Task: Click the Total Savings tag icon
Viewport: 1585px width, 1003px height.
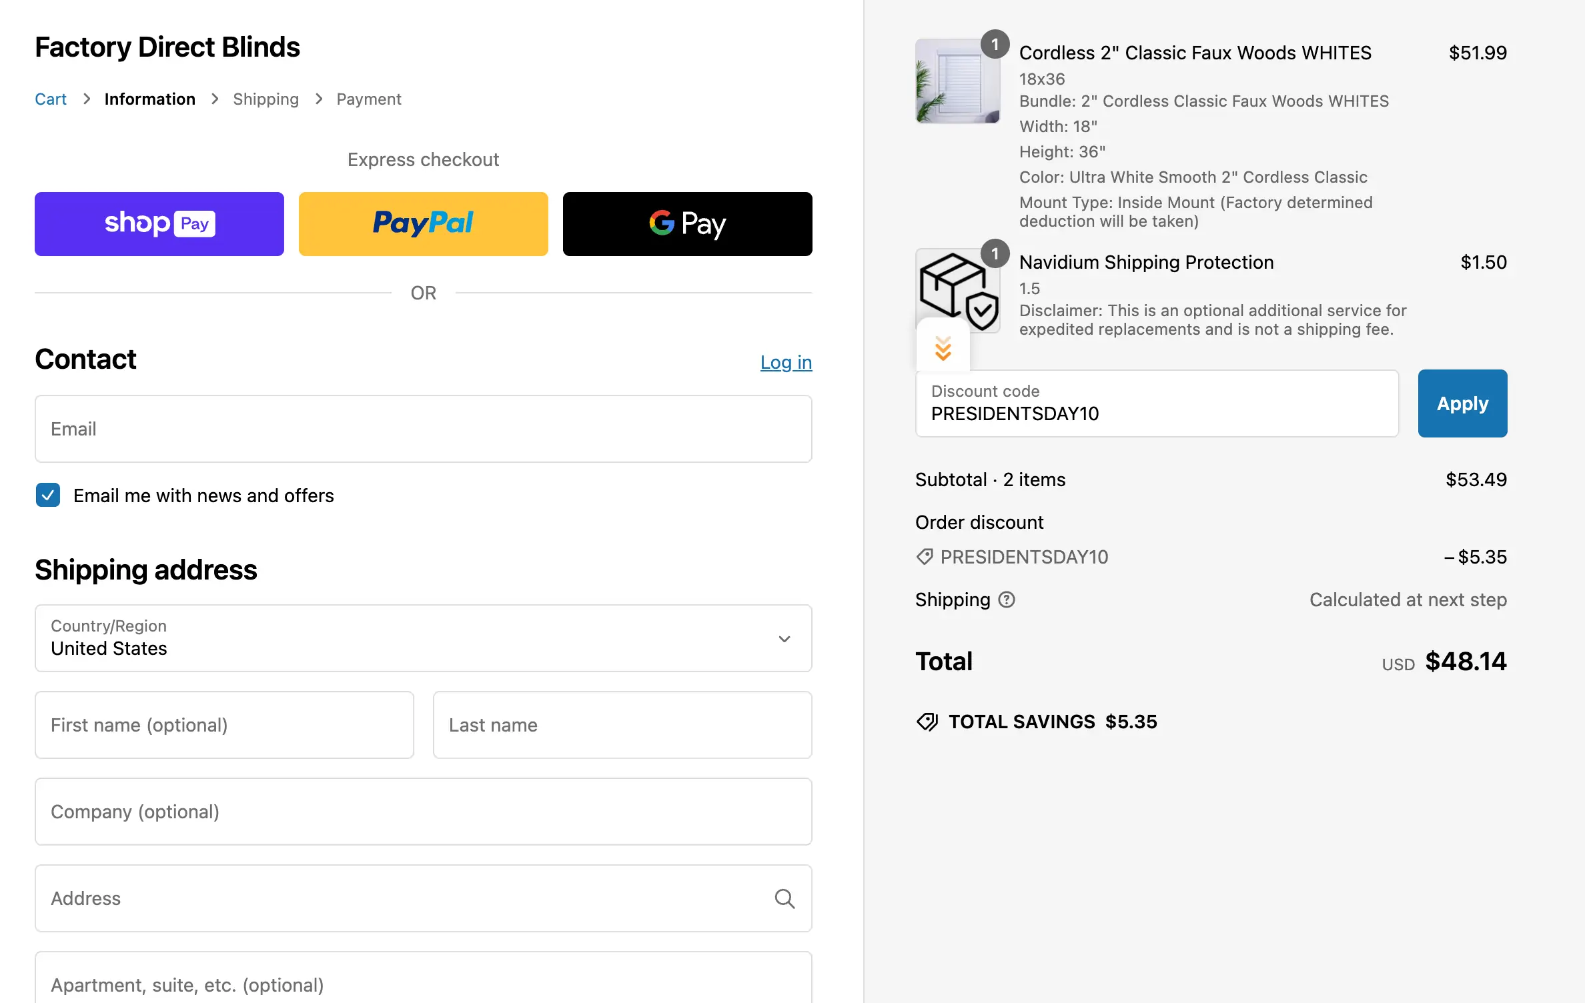Action: [x=927, y=722]
